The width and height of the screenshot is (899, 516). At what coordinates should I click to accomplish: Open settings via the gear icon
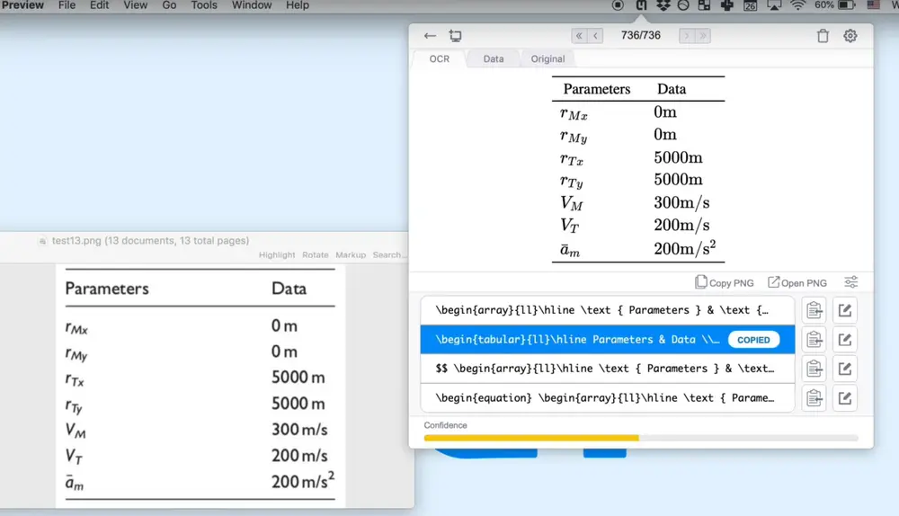(850, 36)
